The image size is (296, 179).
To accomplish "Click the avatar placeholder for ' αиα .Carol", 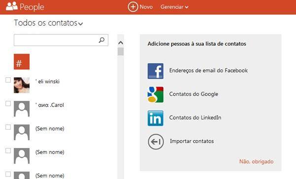I will [22, 109].
